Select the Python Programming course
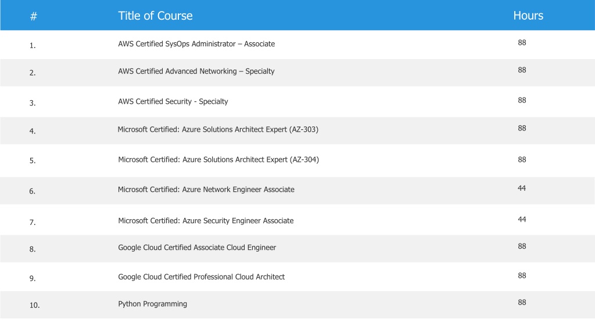Image resolution: width=595 pixels, height=334 pixels. pos(153,304)
